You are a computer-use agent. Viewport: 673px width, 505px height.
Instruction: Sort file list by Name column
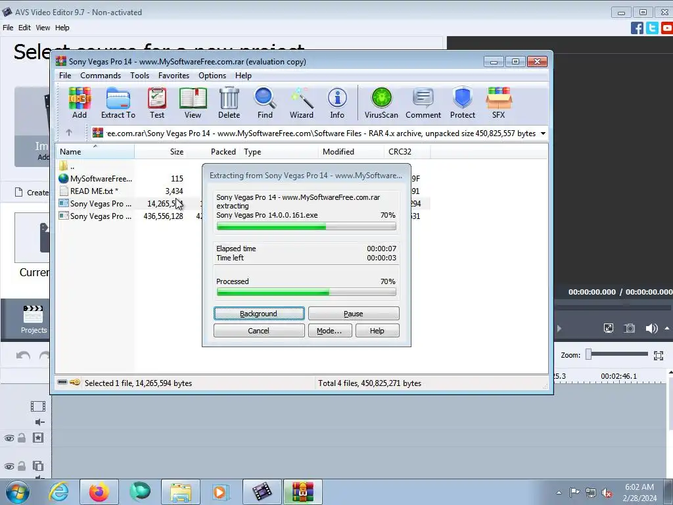pos(95,152)
